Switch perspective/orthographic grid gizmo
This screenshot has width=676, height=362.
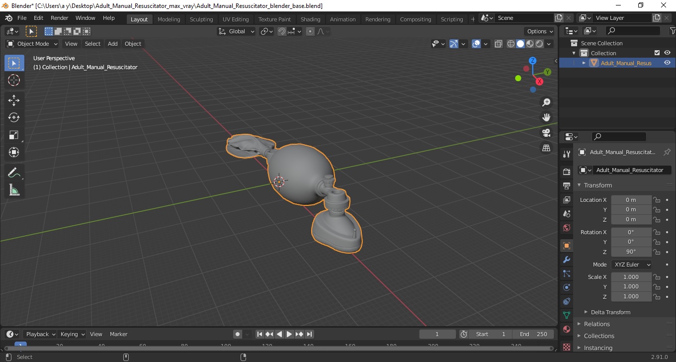546,148
